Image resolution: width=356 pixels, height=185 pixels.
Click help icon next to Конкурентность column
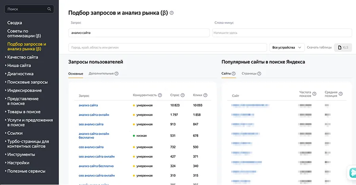pos(160,95)
